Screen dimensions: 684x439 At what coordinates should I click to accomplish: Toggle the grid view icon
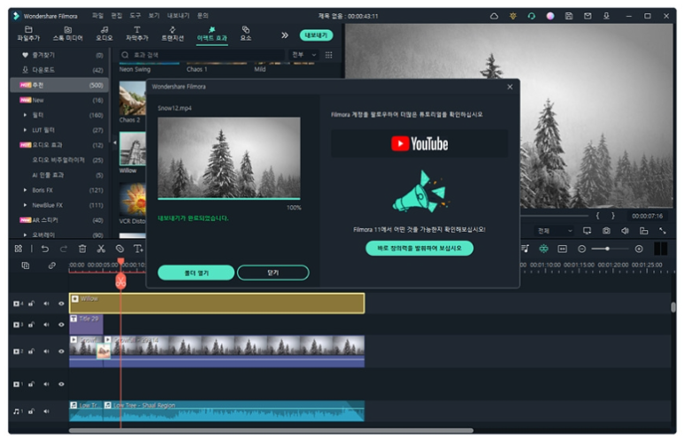click(329, 55)
